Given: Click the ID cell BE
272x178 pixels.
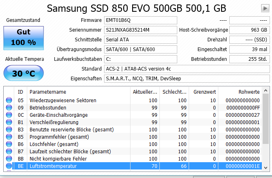Looking at the screenshot, I should (x=21, y=166).
